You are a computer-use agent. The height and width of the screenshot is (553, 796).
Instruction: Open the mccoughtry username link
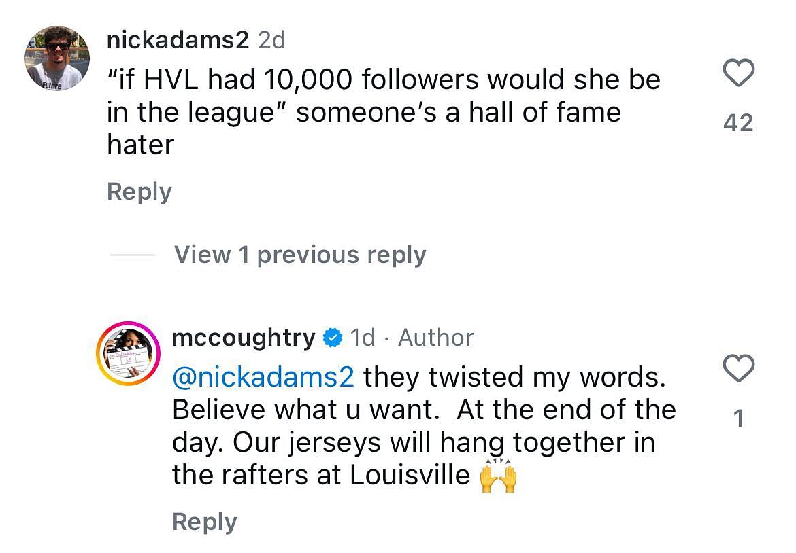click(x=244, y=338)
